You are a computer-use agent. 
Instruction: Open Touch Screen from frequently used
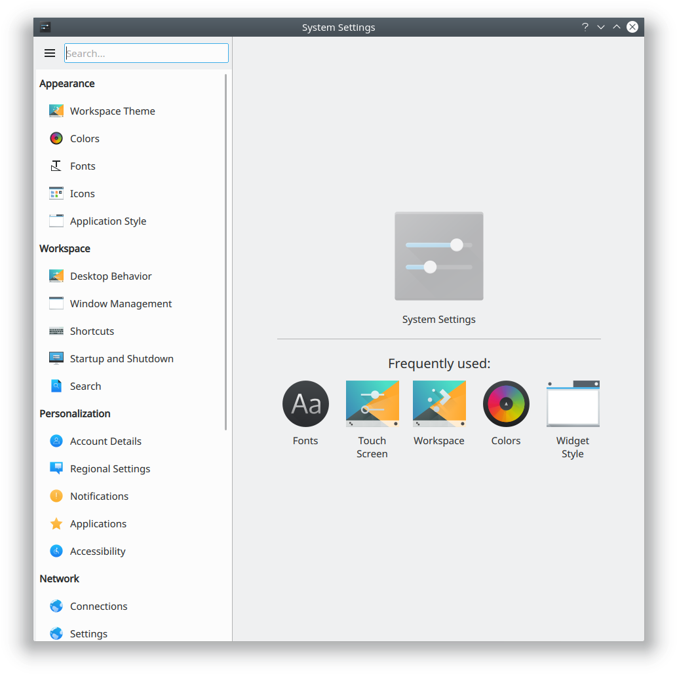(x=372, y=403)
